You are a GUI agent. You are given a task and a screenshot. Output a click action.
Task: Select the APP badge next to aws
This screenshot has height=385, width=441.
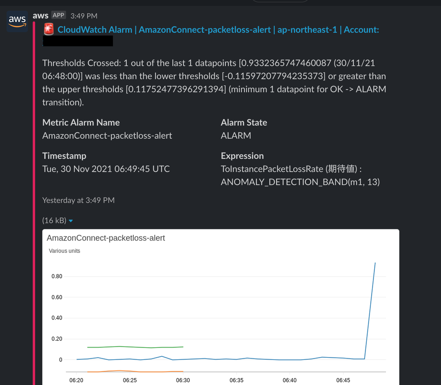pyautogui.click(x=58, y=15)
